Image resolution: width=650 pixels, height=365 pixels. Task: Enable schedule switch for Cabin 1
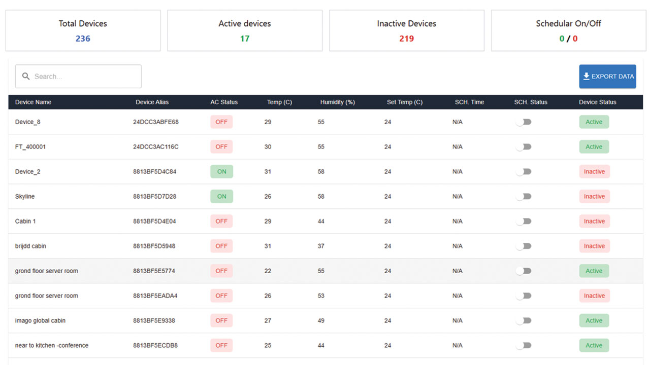[524, 222]
